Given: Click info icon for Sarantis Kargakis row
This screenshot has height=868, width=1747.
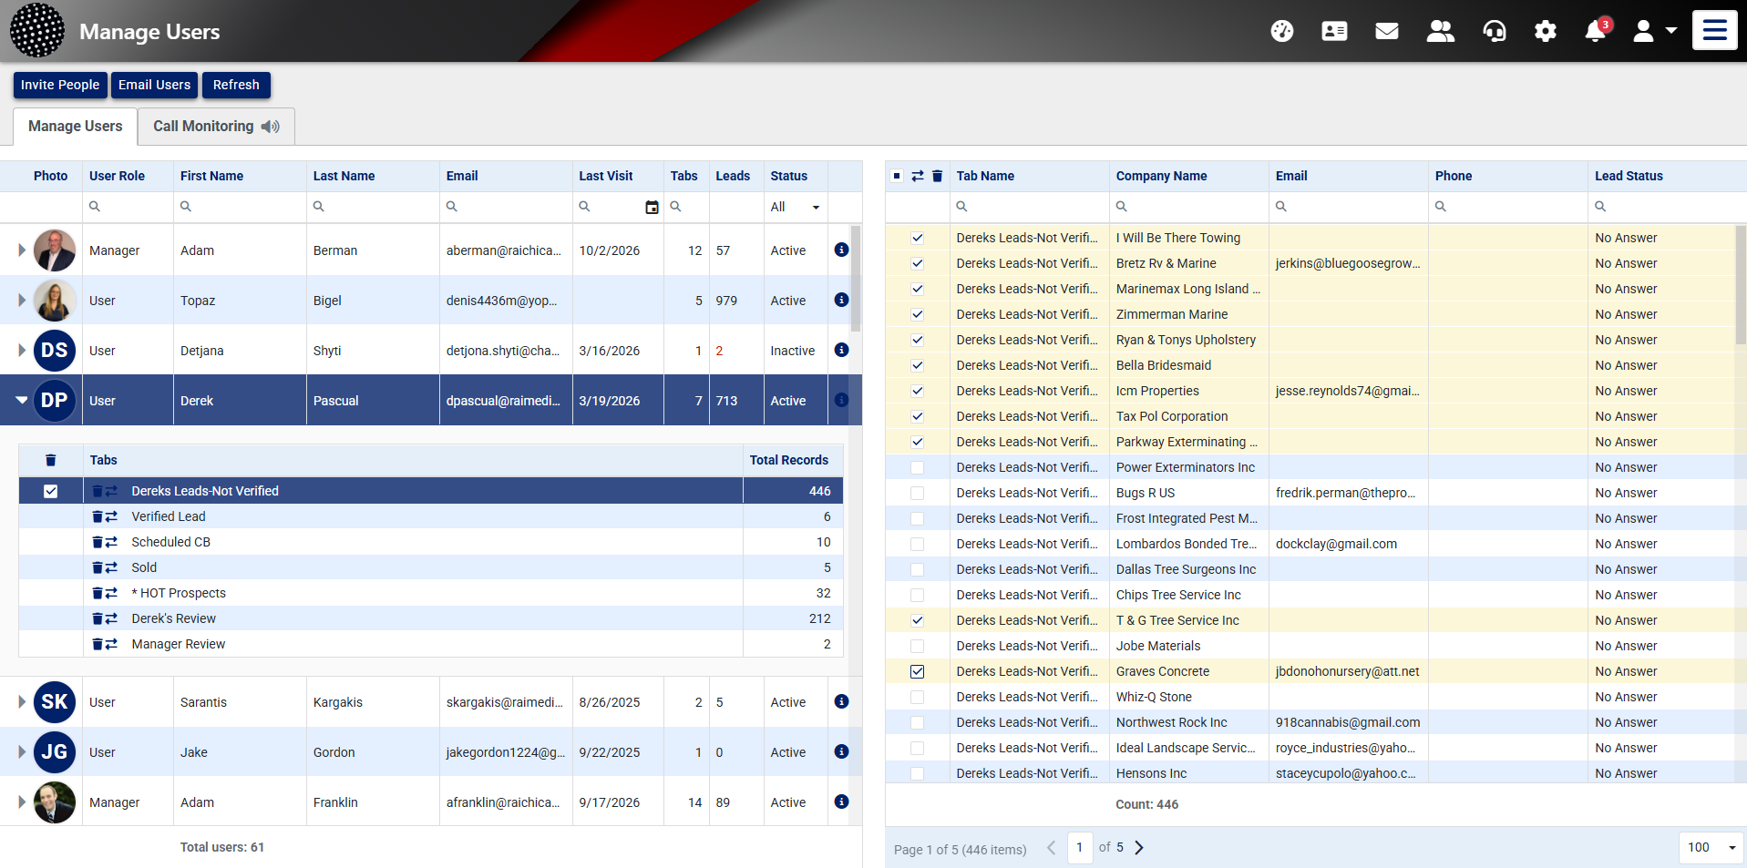Looking at the screenshot, I should 841,701.
